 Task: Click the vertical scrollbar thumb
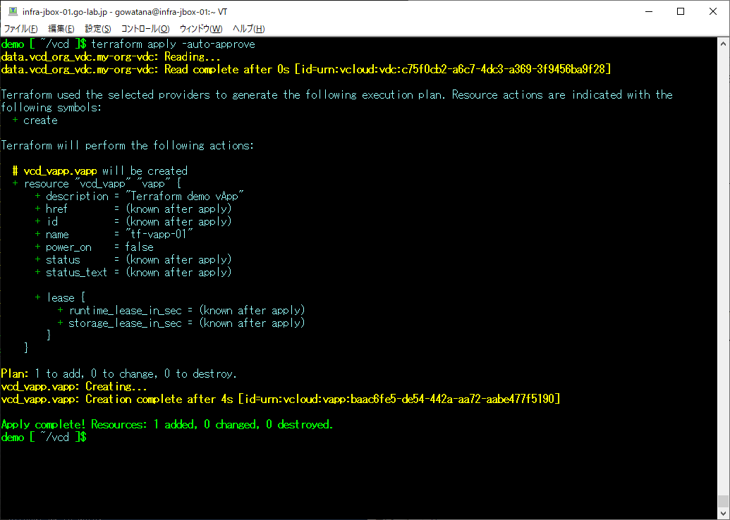723,502
